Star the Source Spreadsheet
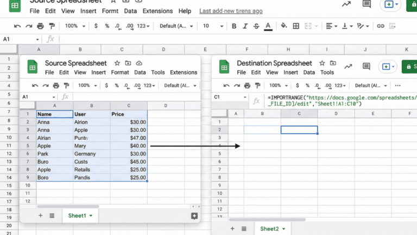 pyautogui.click(x=117, y=63)
